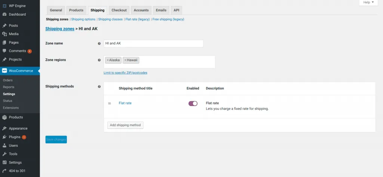
Task: Click the Comments pending count badge
Action: point(30,51)
